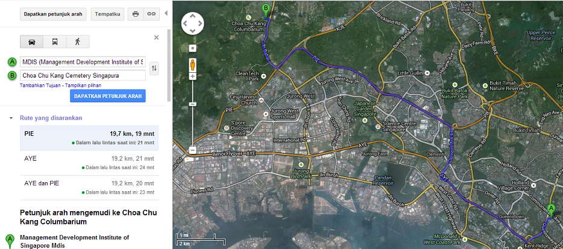The height and width of the screenshot is (249, 563).
Task: Click Petunjuk arah mengemudi ke Choa Chu Kang heading
Action: pos(89,218)
